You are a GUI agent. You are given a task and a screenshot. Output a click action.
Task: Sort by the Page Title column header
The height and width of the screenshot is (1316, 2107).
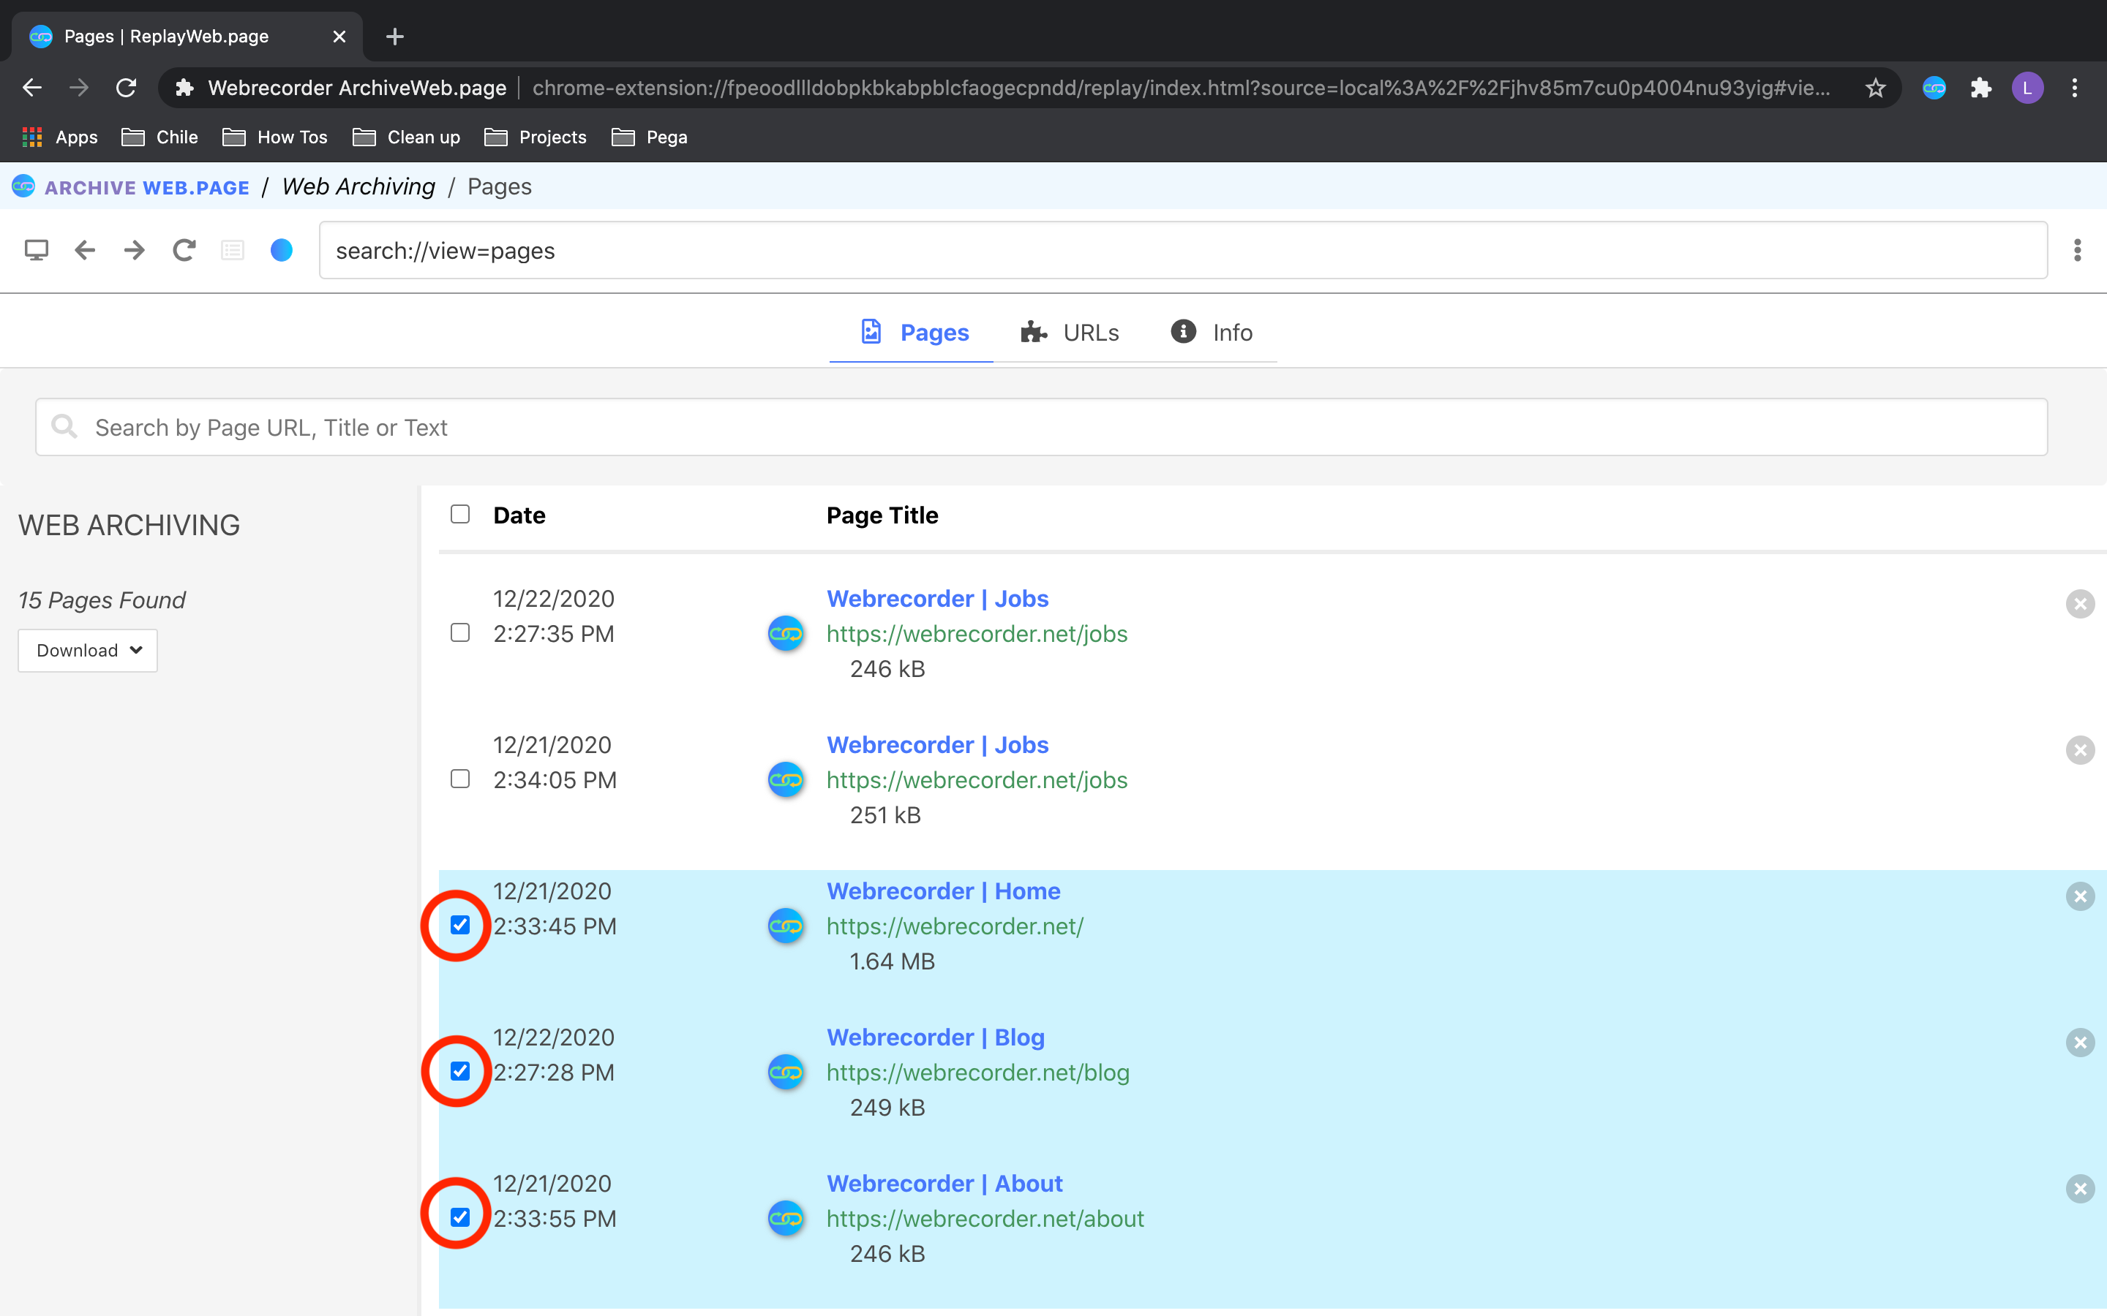[x=882, y=515]
